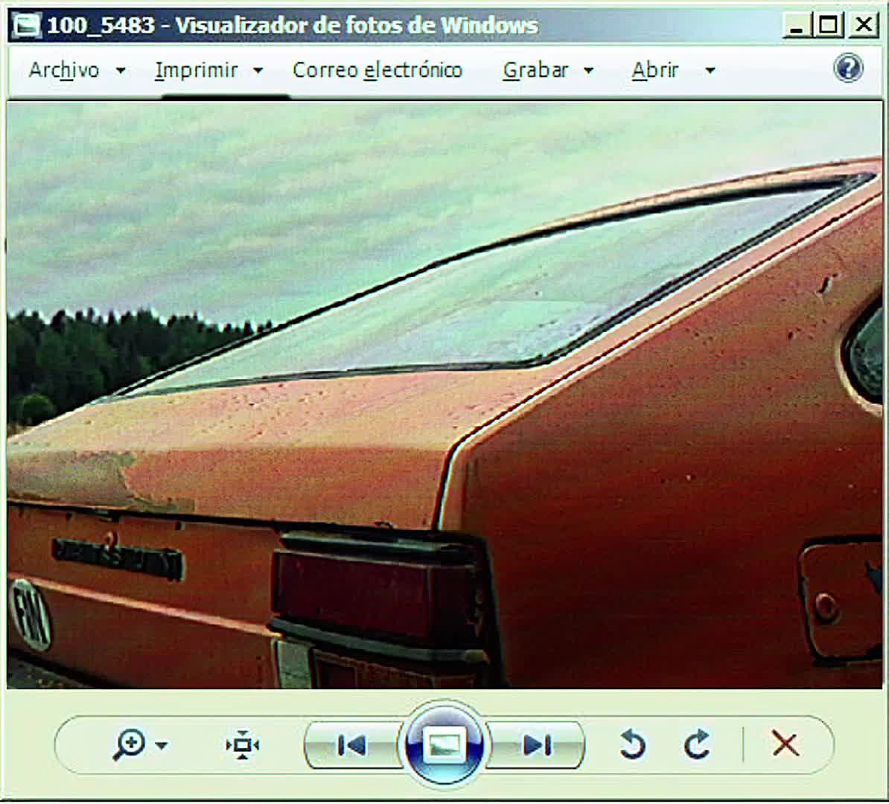Rotate the photo clockwise
Viewport: 889px width, 804px height.
(697, 744)
